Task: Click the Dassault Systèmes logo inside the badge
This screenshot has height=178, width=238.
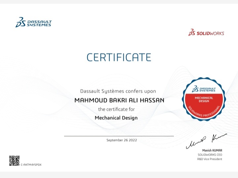Action: (204, 89)
